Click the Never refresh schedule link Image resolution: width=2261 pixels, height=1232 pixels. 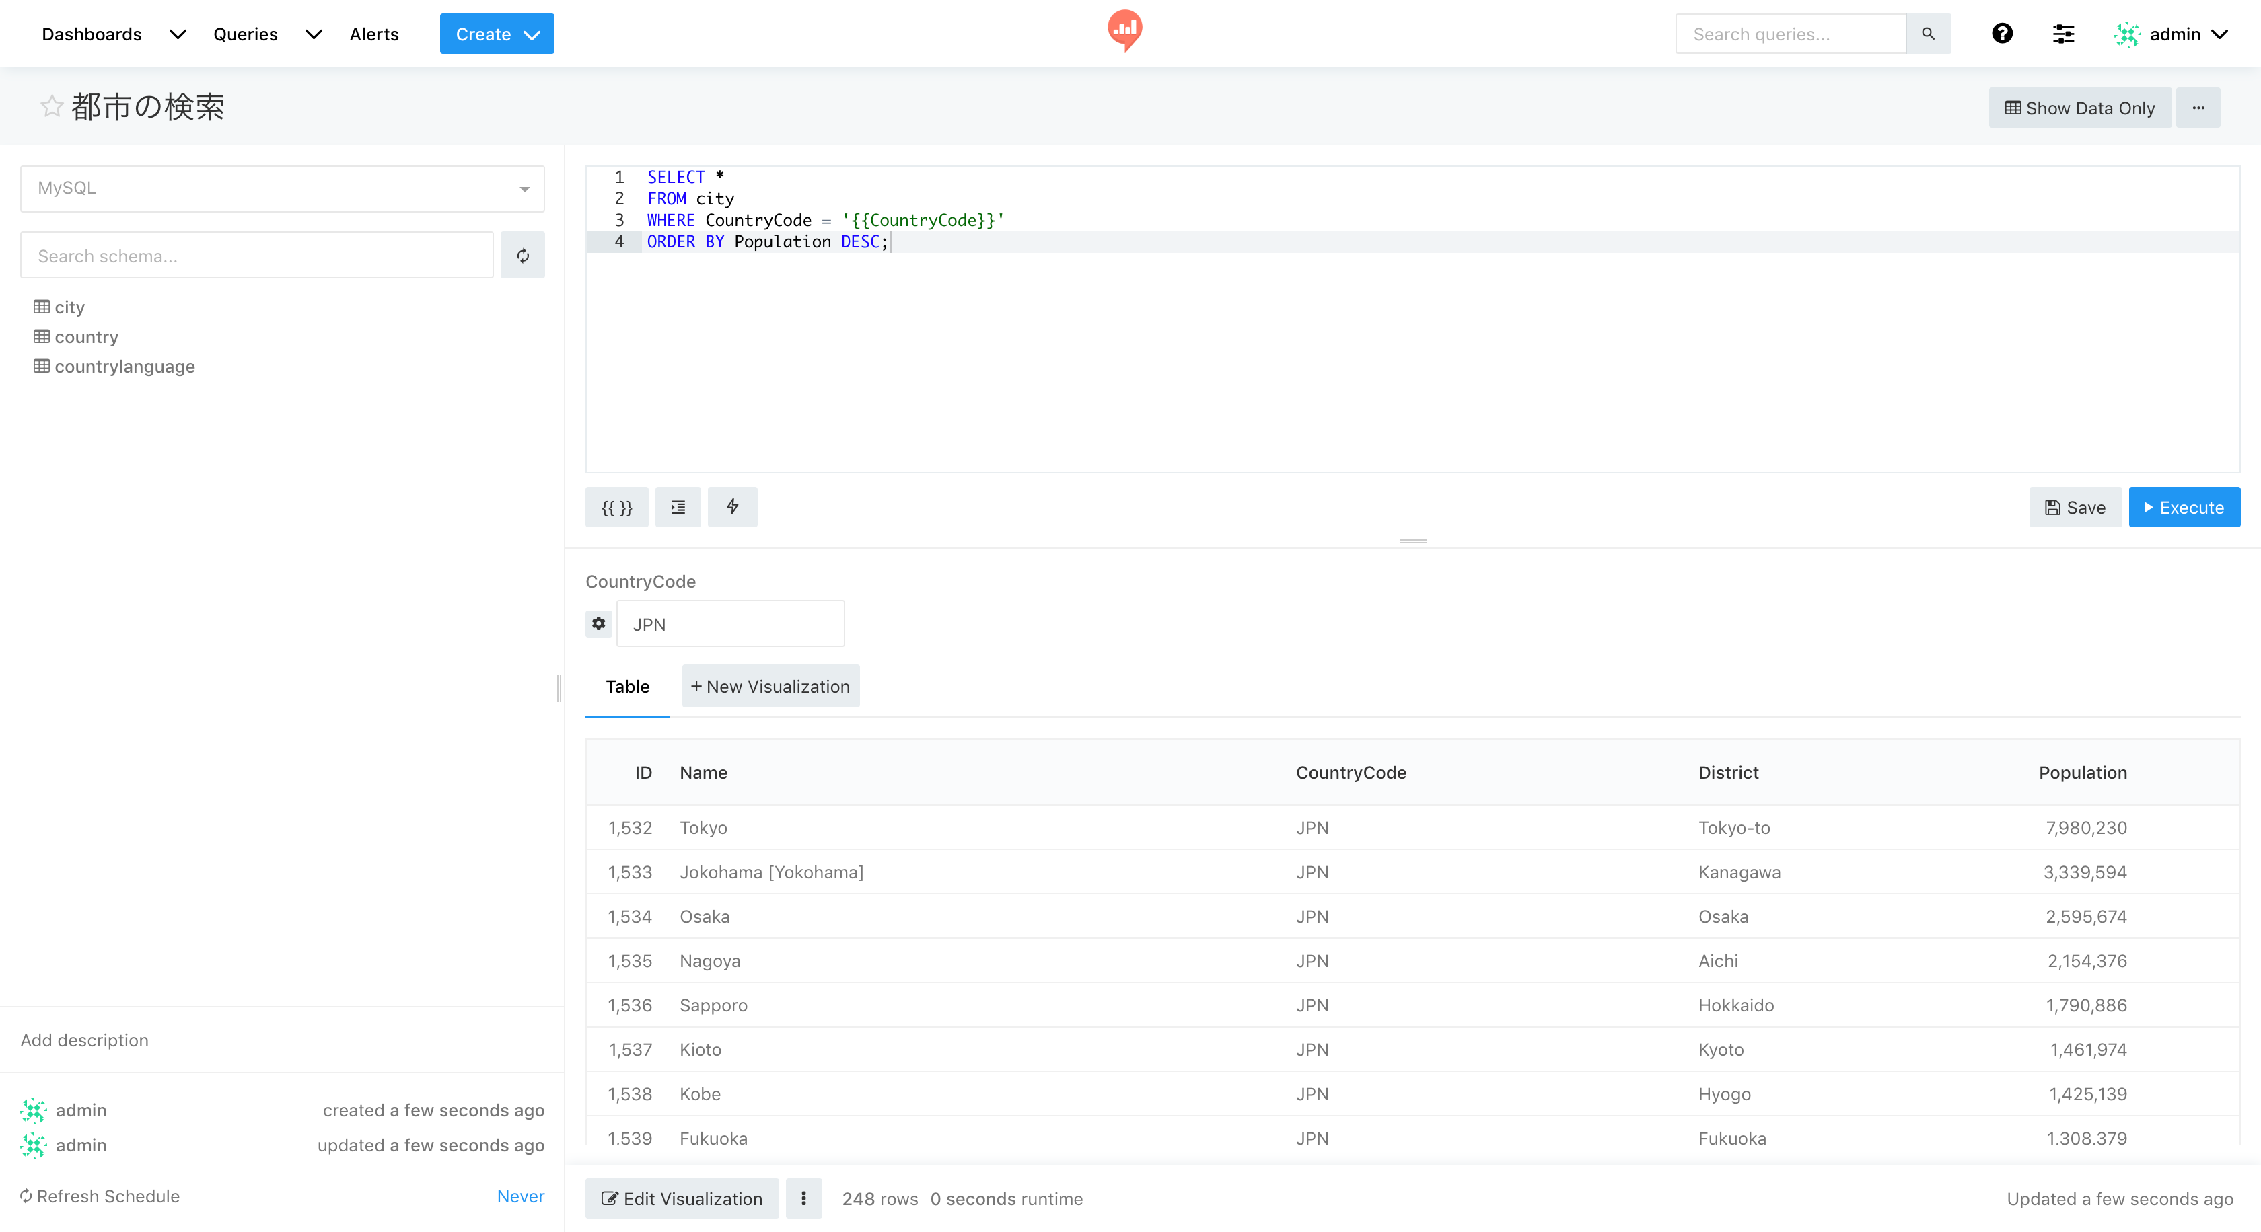519,1196
